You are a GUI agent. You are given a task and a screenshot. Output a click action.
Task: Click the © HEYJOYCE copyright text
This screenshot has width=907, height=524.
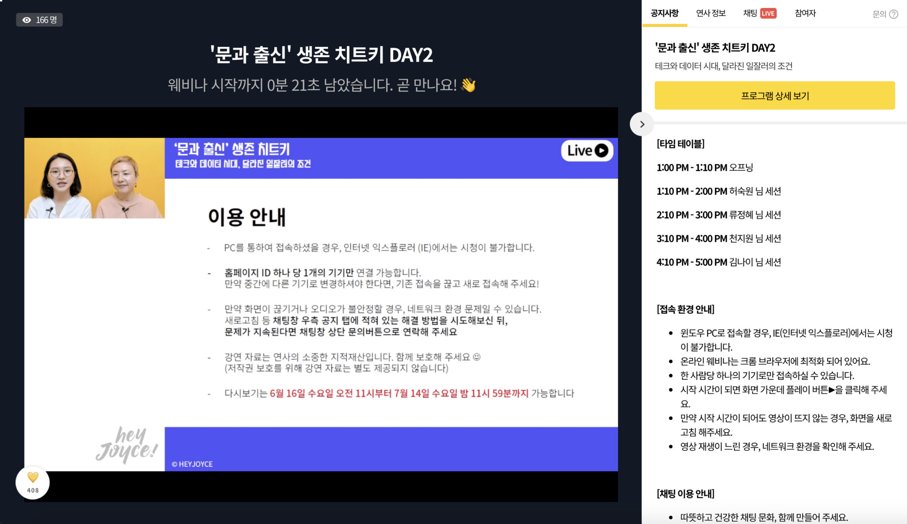pos(192,464)
